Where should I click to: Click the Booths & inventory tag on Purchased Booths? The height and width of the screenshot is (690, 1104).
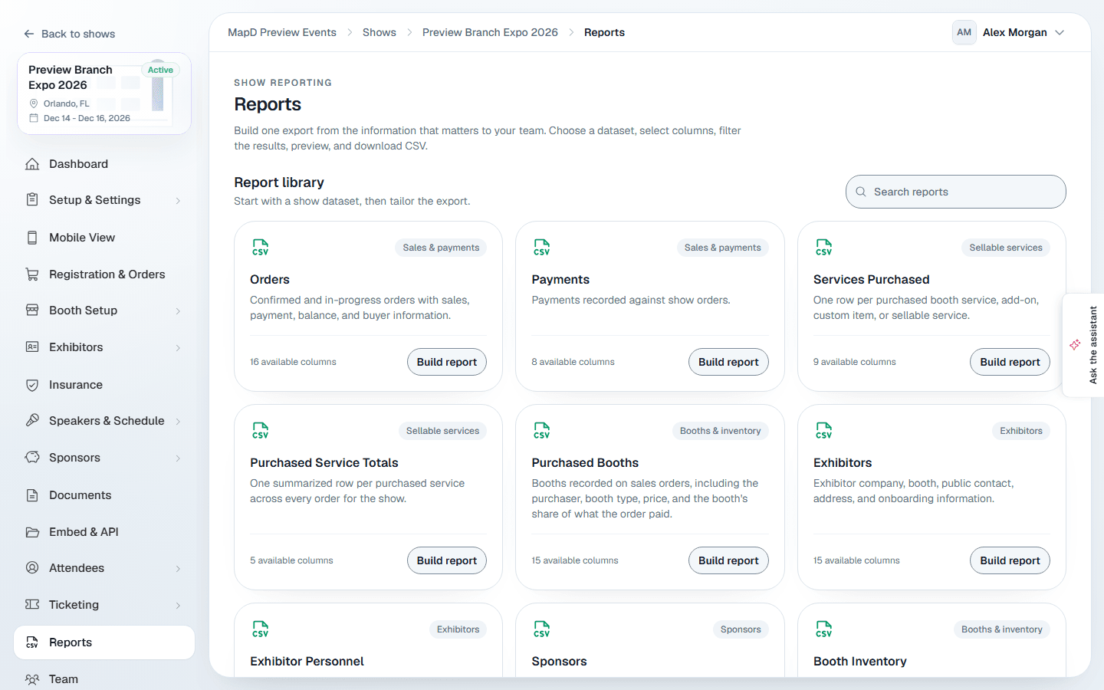721,431
